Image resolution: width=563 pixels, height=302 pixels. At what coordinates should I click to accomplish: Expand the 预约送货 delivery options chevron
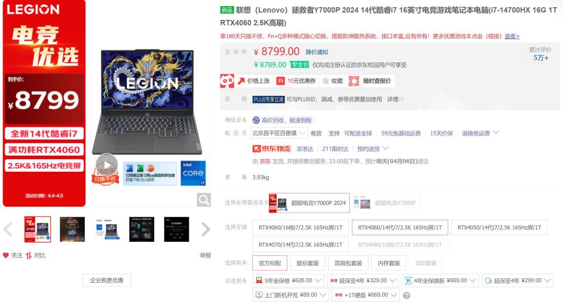pyautogui.click(x=386, y=148)
